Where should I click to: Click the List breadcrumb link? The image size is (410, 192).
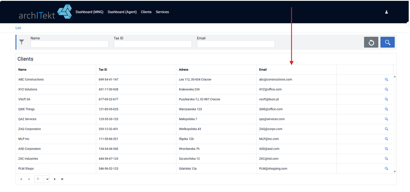pos(18,28)
